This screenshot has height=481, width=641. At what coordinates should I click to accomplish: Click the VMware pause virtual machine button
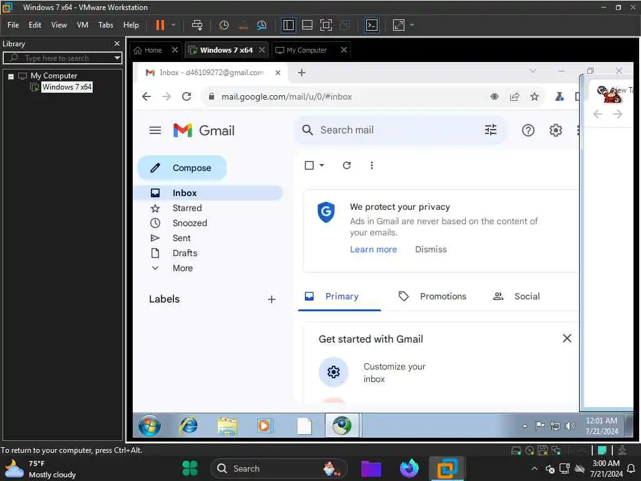(x=160, y=25)
